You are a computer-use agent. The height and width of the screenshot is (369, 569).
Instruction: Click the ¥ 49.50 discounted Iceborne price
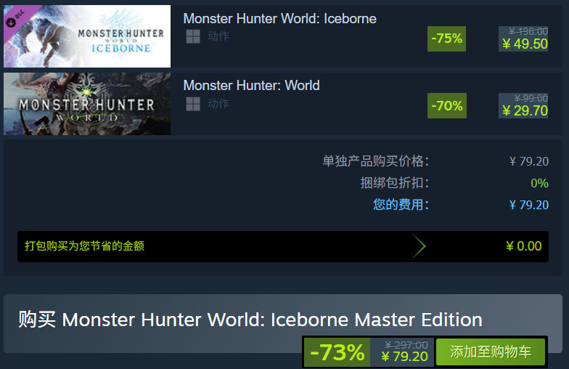tap(525, 44)
